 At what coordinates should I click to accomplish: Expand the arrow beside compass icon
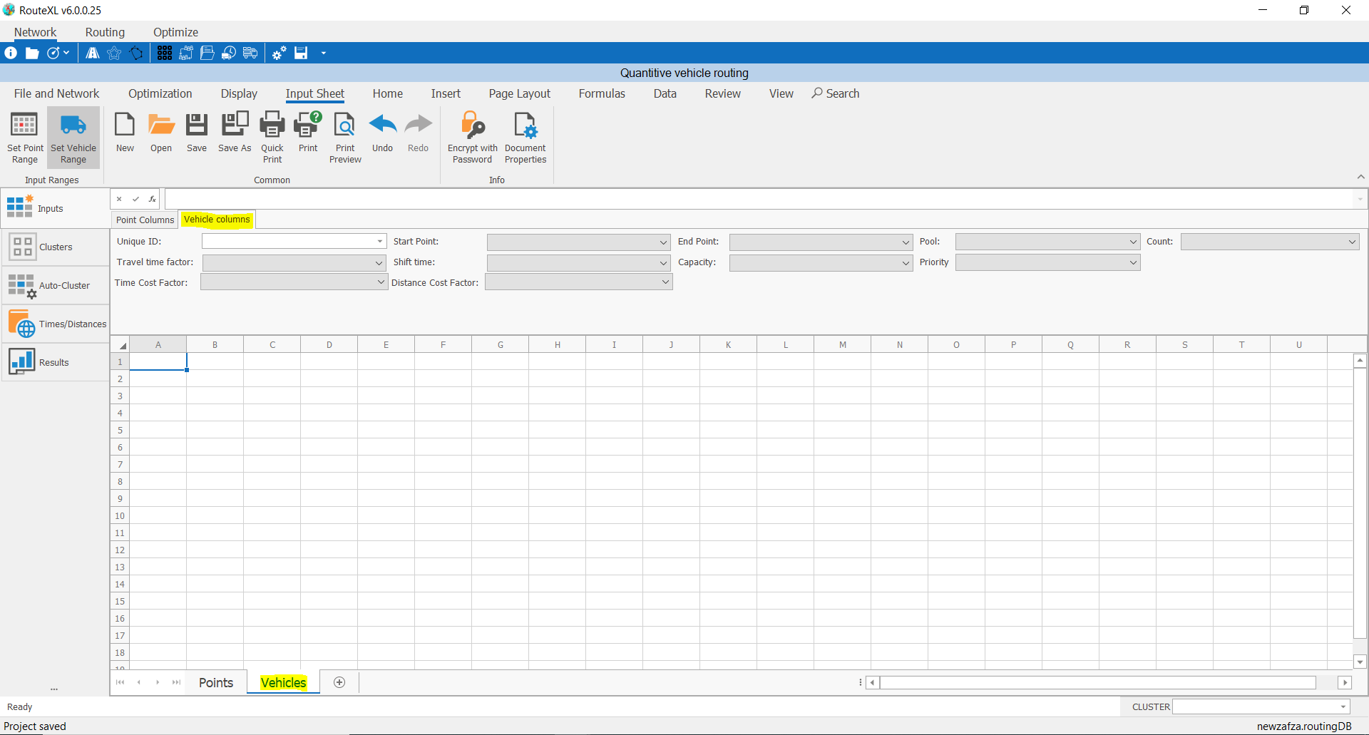click(x=66, y=53)
